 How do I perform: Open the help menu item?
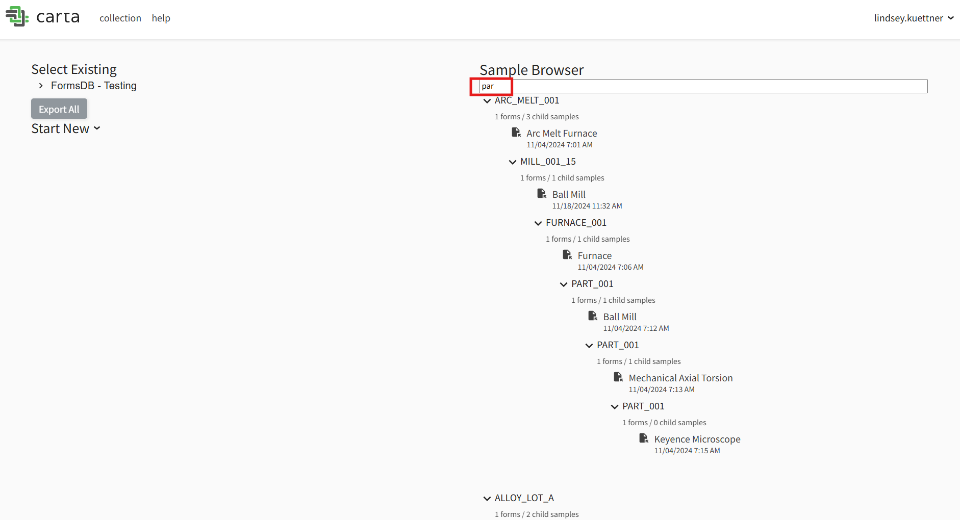click(161, 18)
